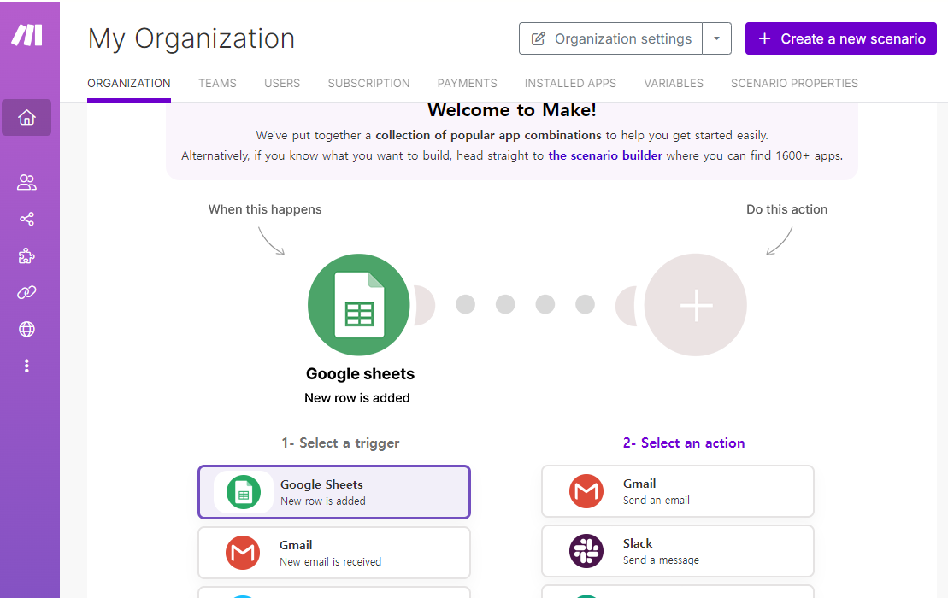Screen dimensions: 948x598
Task: Open the Home icon in sidebar
Action: [26, 117]
